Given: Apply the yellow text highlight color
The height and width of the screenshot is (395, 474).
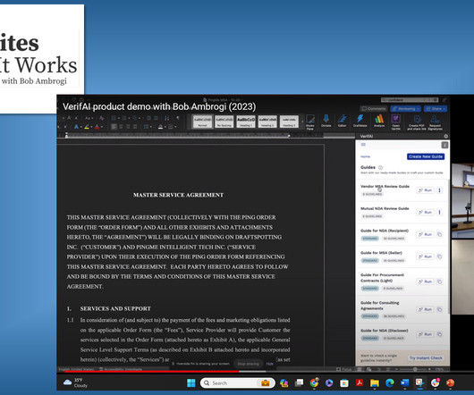Looking at the screenshot, I should tap(87, 127).
